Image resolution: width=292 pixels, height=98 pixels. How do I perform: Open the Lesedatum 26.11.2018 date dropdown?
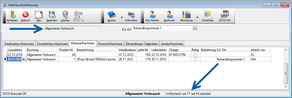tap(24, 59)
